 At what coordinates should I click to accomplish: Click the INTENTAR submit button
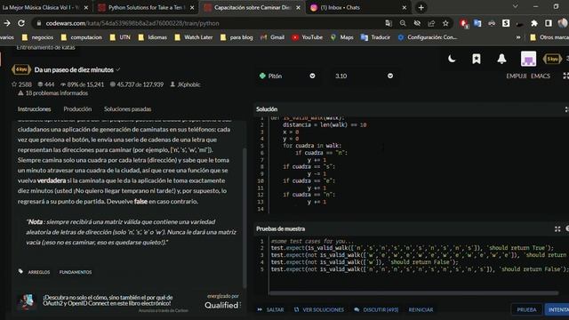[x=557, y=309]
